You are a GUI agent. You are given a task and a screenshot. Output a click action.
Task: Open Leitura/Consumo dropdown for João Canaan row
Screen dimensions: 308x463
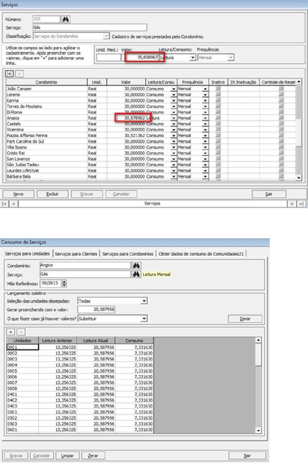(173, 89)
